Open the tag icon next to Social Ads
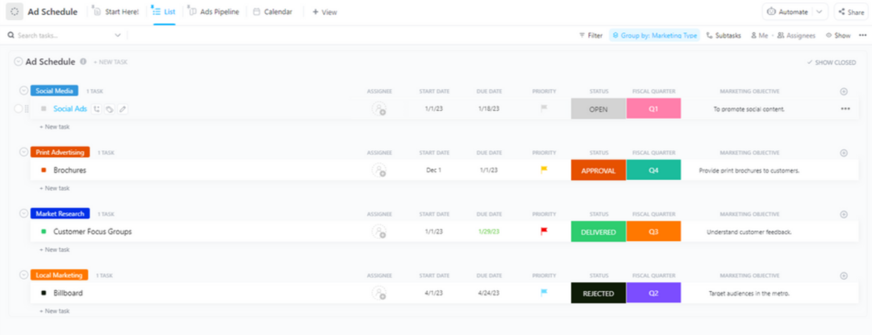The image size is (872, 335). point(110,108)
